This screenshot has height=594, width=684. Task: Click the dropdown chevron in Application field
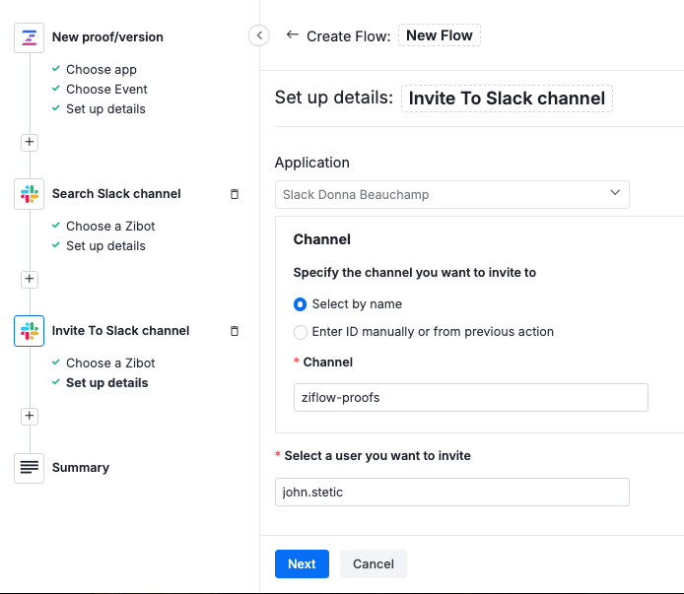click(x=615, y=193)
